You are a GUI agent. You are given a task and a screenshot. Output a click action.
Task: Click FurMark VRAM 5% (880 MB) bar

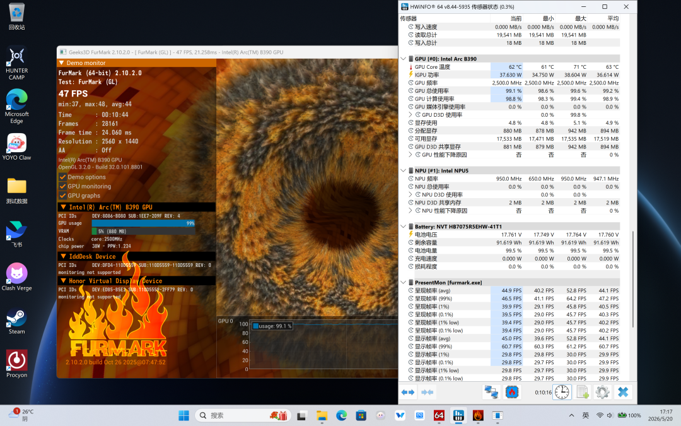click(x=143, y=231)
